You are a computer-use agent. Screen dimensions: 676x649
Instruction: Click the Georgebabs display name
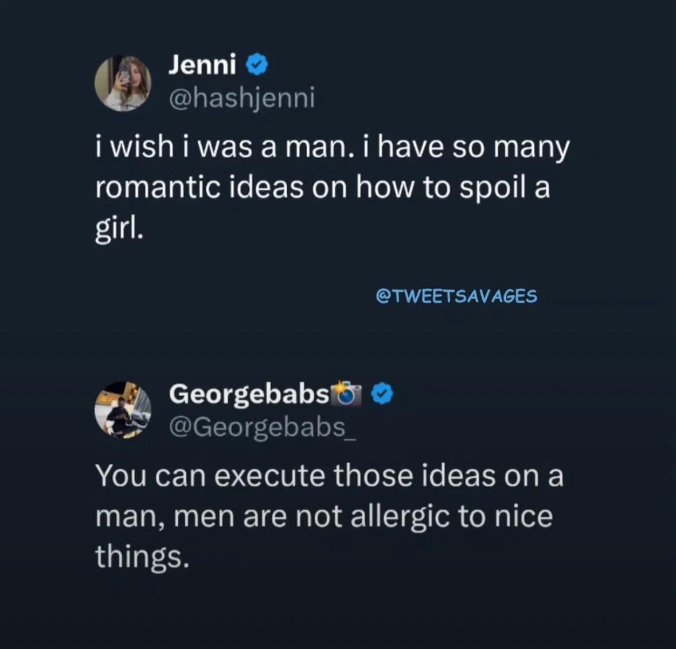[x=249, y=394]
